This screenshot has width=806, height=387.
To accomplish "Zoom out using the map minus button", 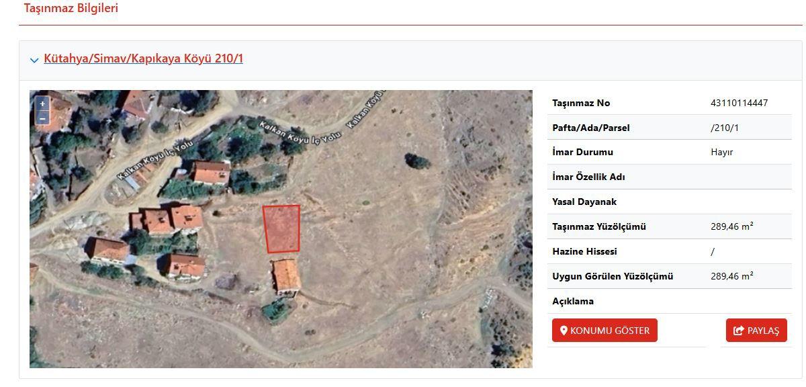I will point(42,118).
